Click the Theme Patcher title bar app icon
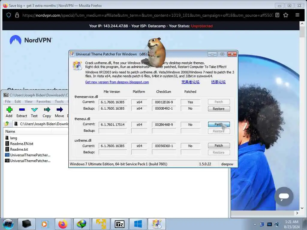Screen dimensions: 307x230 coord(72,54)
